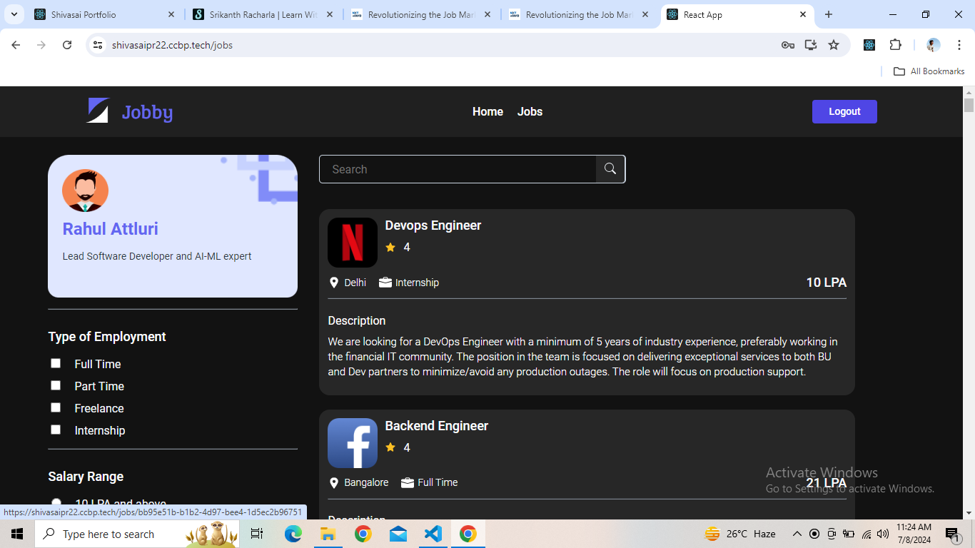Open the Facebook company logo
975x548 pixels.
353,443
